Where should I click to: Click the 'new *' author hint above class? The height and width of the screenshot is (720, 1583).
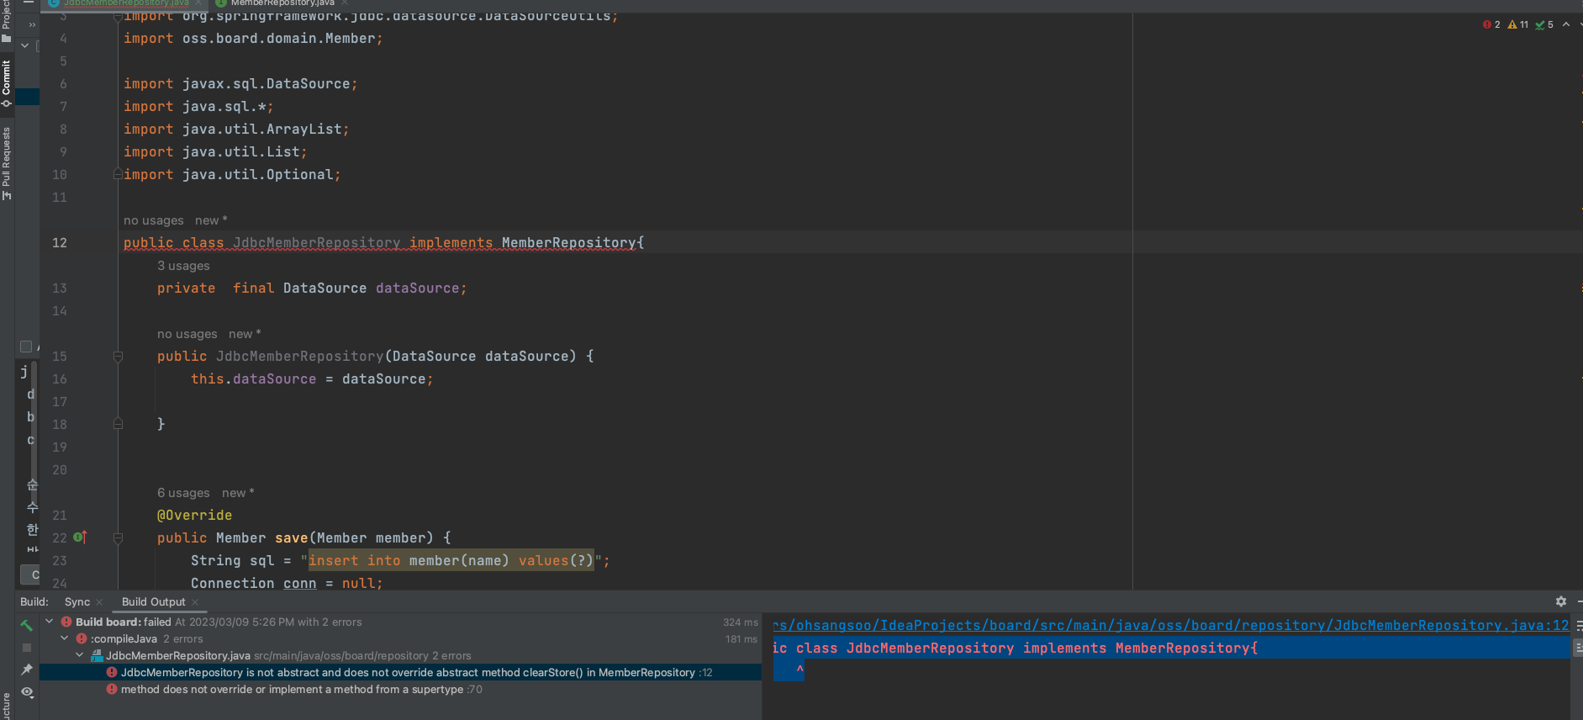tap(211, 220)
